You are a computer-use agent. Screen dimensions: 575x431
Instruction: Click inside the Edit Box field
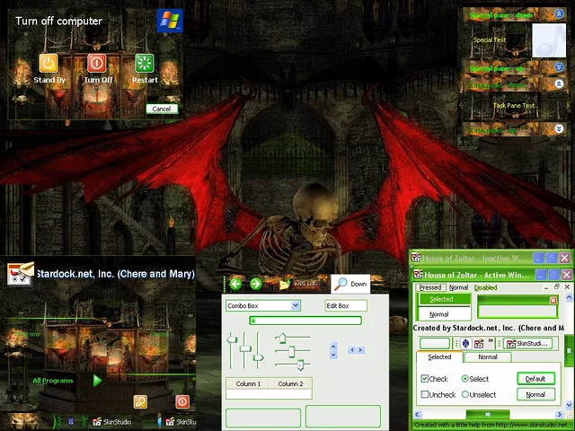pos(346,306)
